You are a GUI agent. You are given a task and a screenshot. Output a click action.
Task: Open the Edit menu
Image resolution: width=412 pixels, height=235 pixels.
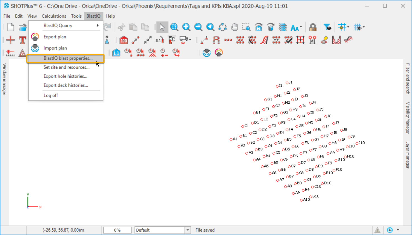[x=19, y=16]
